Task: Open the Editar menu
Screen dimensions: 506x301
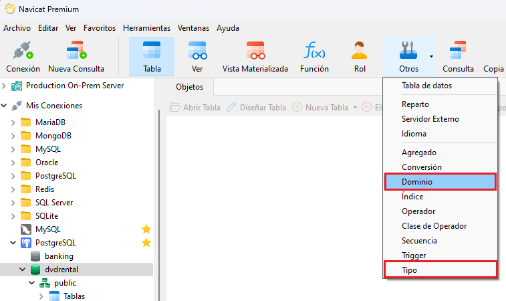Action: coord(48,28)
